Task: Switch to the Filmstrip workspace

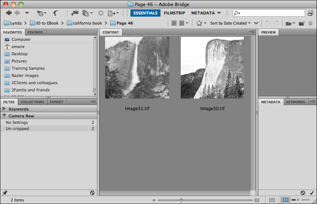Action: (x=174, y=13)
